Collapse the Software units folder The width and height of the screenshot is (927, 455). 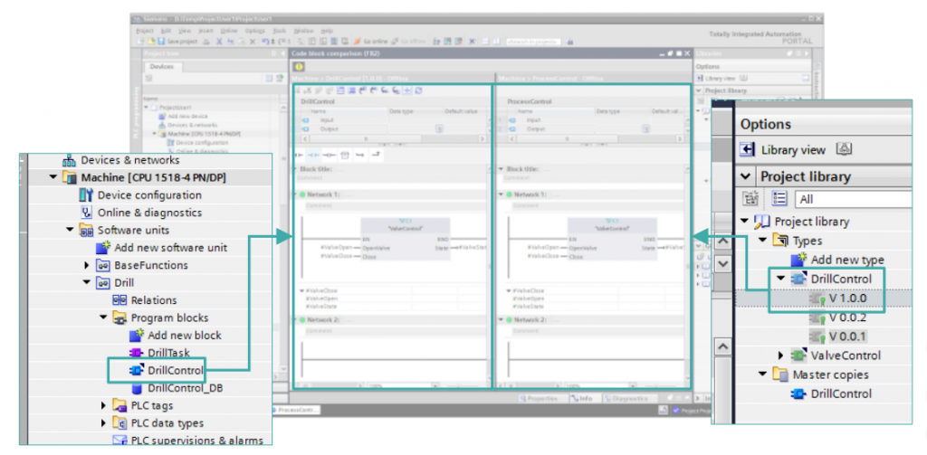point(71,230)
